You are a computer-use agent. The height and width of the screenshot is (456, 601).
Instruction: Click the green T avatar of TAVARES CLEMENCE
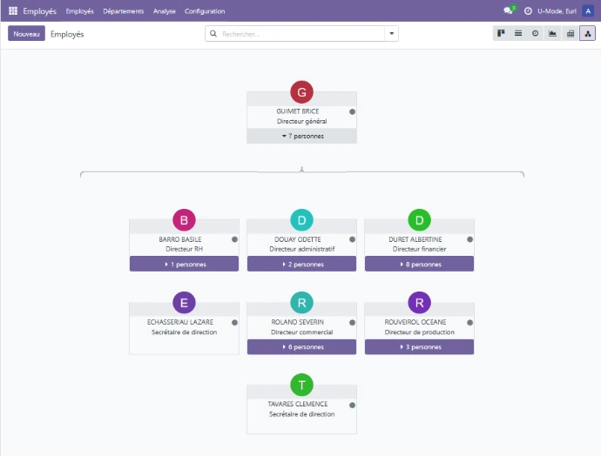click(301, 385)
